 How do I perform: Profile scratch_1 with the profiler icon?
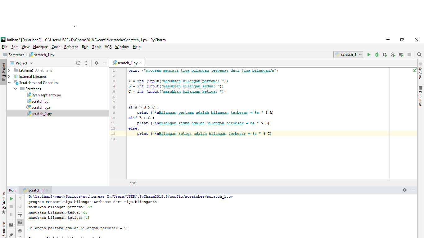tap(393, 55)
